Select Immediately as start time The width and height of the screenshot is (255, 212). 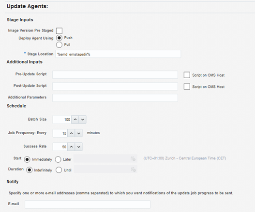click(27, 159)
